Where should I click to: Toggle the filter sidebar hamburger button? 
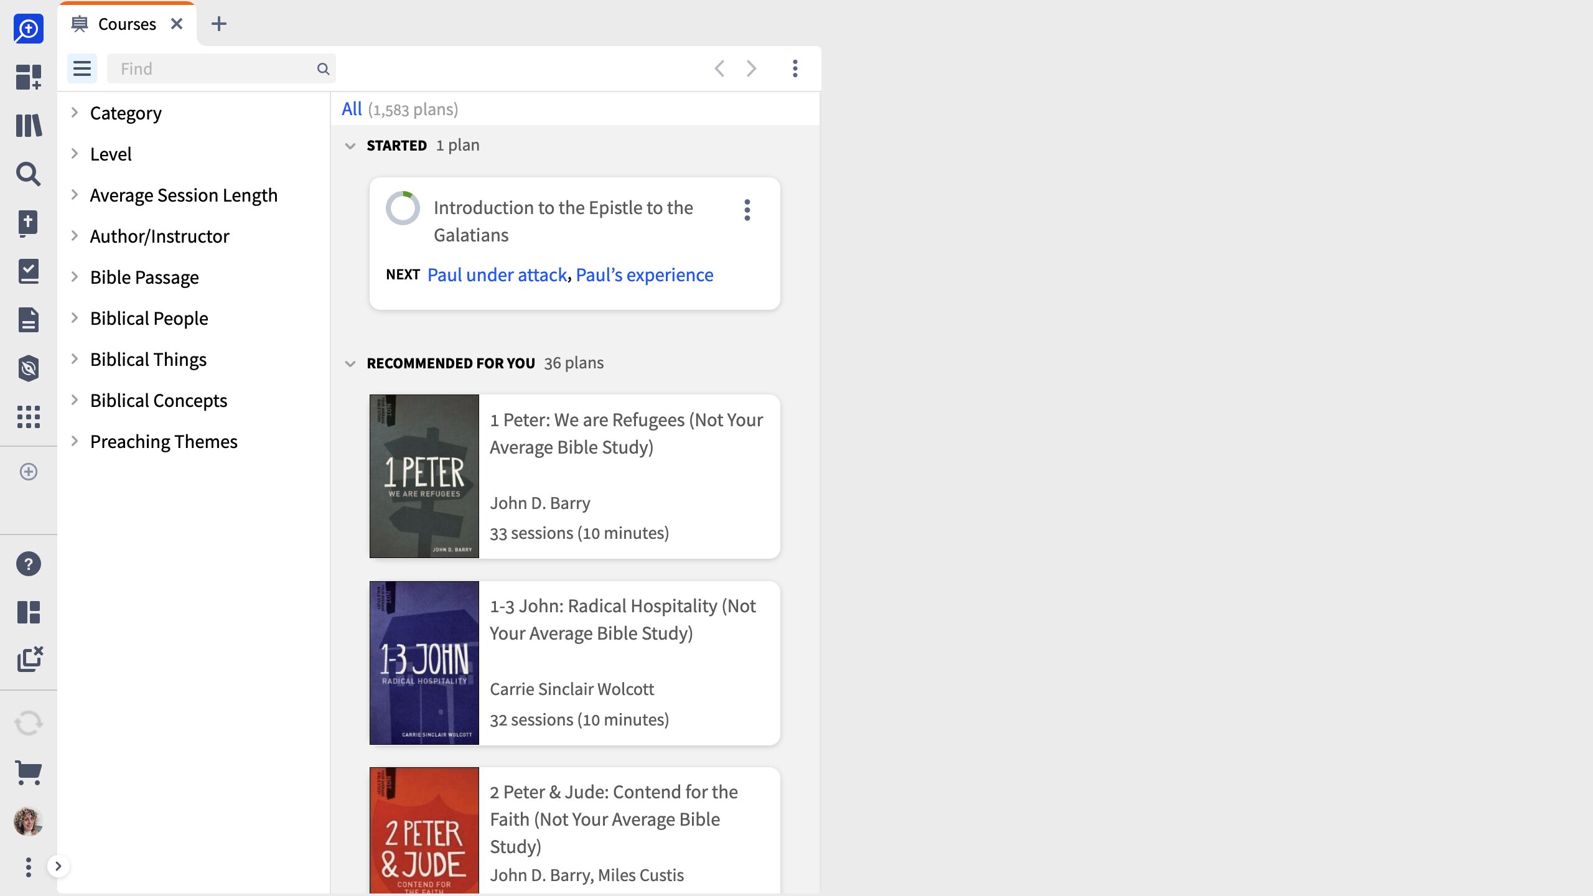coord(82,68)
